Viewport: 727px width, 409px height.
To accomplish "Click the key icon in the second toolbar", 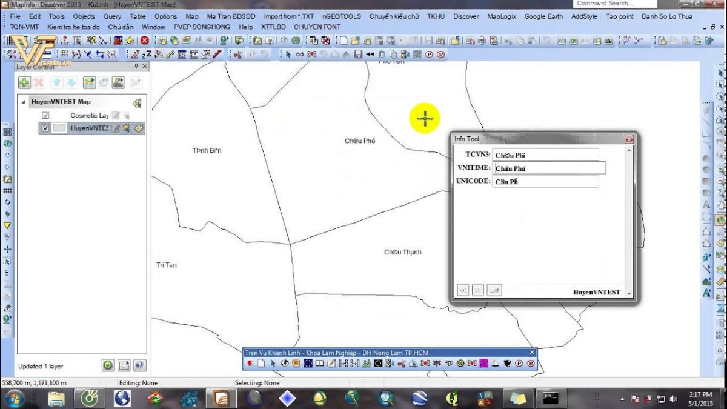I will (x=170, y=54).
